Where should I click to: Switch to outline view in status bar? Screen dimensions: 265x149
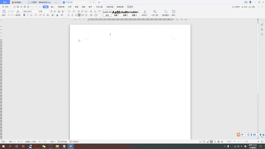coord(215,142)
